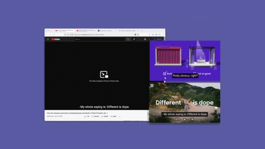Click the picture-in-picture placeholder icon in player

pos(104,74)
